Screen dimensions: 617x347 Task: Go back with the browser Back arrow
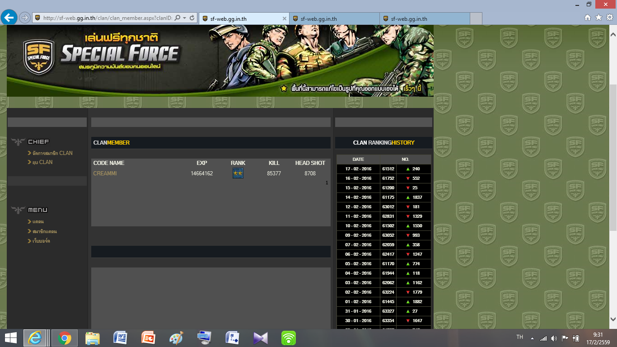pyautogui.click(x=9, y=18)
